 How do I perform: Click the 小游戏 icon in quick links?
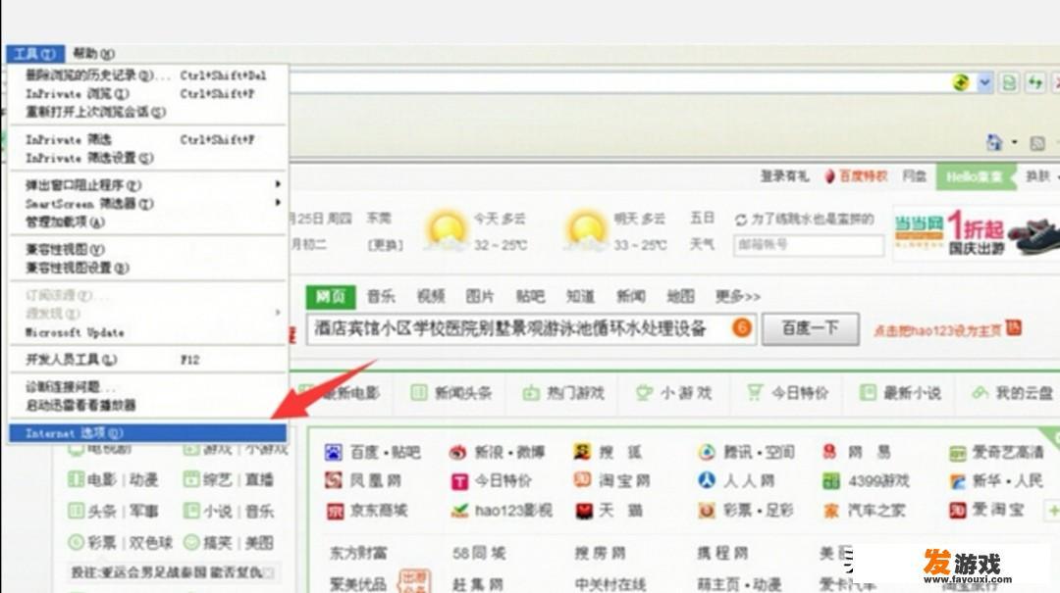pos(644,392)
